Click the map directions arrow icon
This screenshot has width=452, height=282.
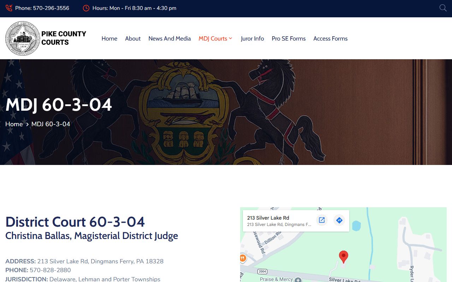tap(339, 220)
